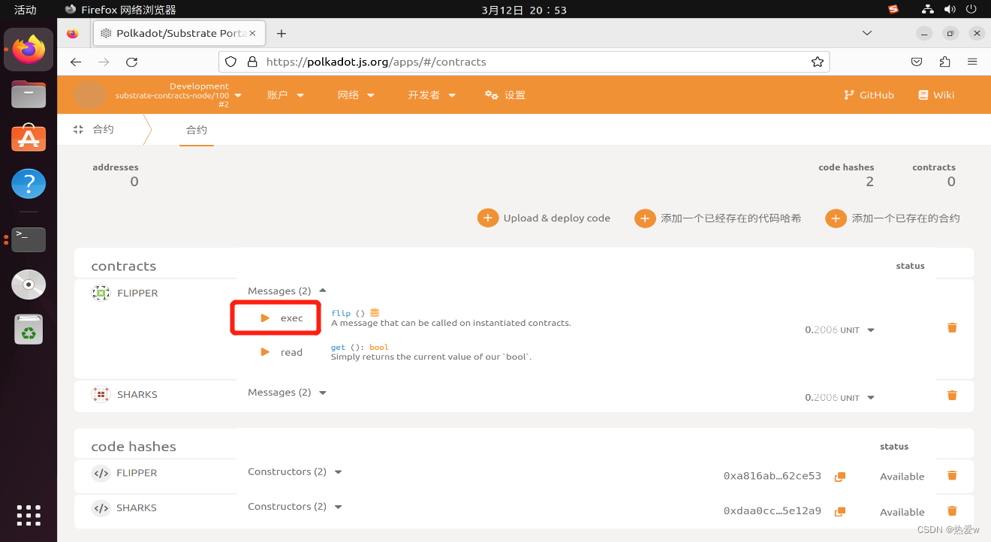Click the network icon in top bar
991x542 pixels.
click(928, 10)
